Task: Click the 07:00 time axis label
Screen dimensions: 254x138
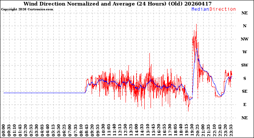Action: pos(70,130)
